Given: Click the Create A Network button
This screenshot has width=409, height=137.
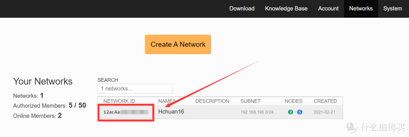Looking at the screenshot, I should pos(178,45).
